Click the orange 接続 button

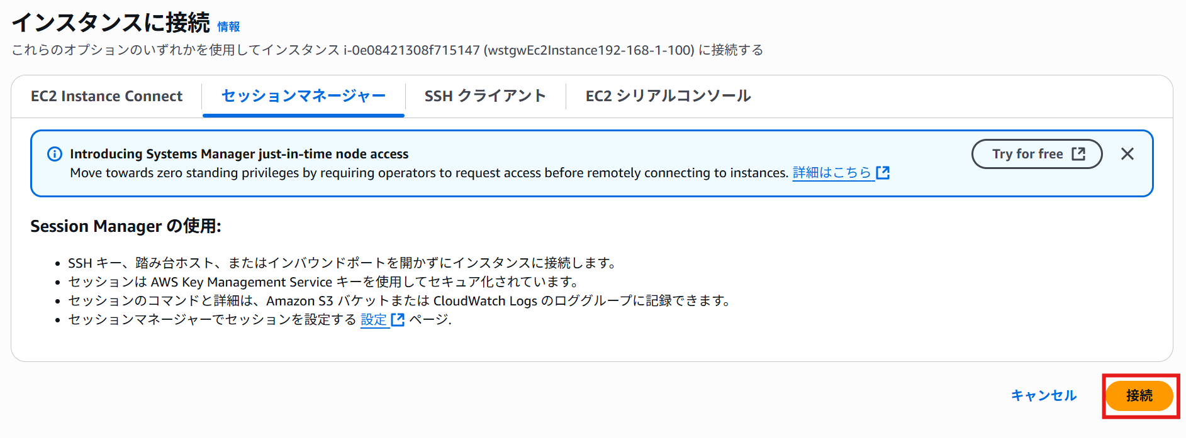click(x=1139, y=396)
